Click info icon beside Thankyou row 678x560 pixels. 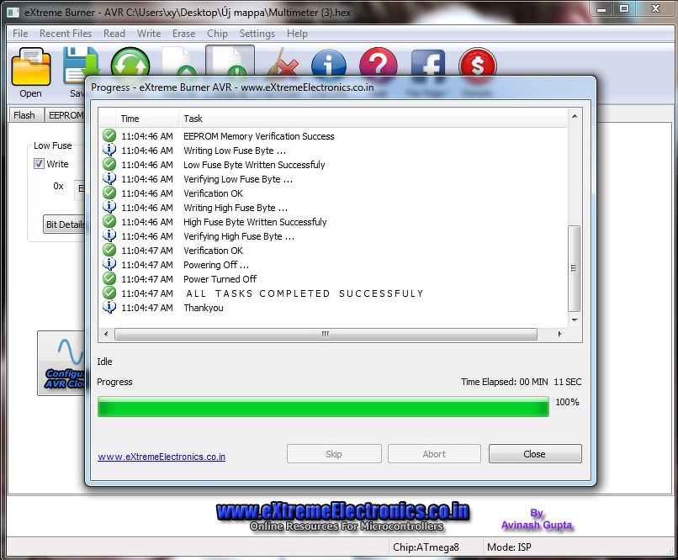(109, 307)
